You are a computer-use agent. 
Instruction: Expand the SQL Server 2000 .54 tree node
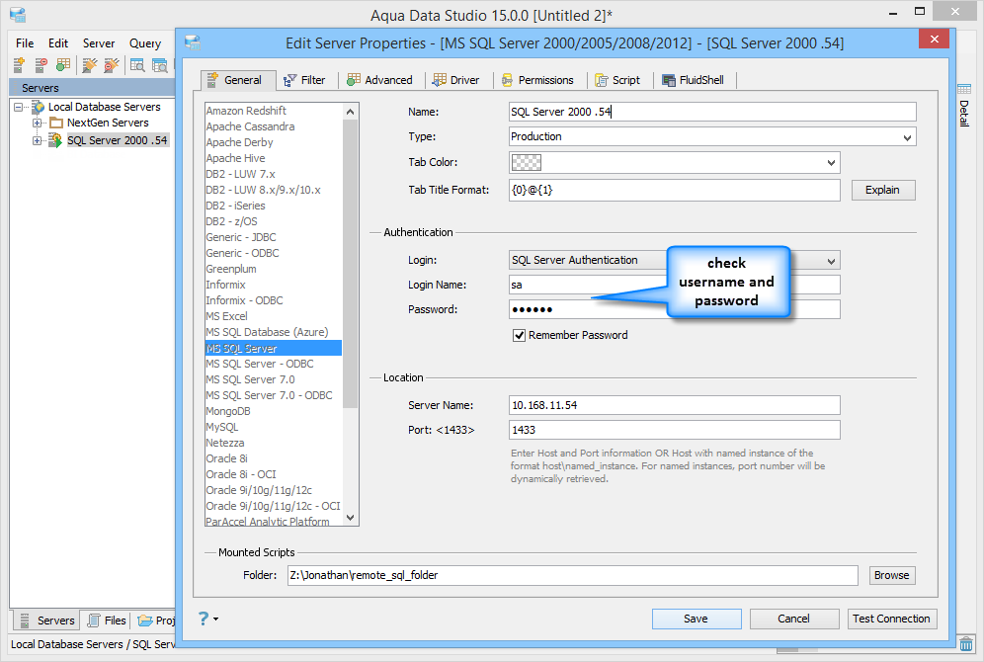pyautogui.click(x=37, y=140)
